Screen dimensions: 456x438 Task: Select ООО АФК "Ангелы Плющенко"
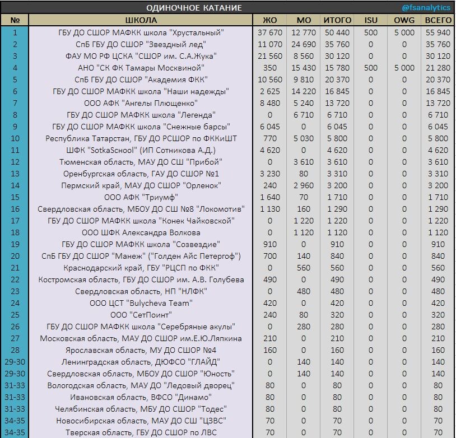(x=141, y=103)
